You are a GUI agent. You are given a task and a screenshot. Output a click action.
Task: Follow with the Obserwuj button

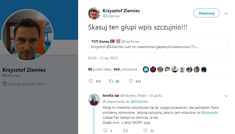206,13
